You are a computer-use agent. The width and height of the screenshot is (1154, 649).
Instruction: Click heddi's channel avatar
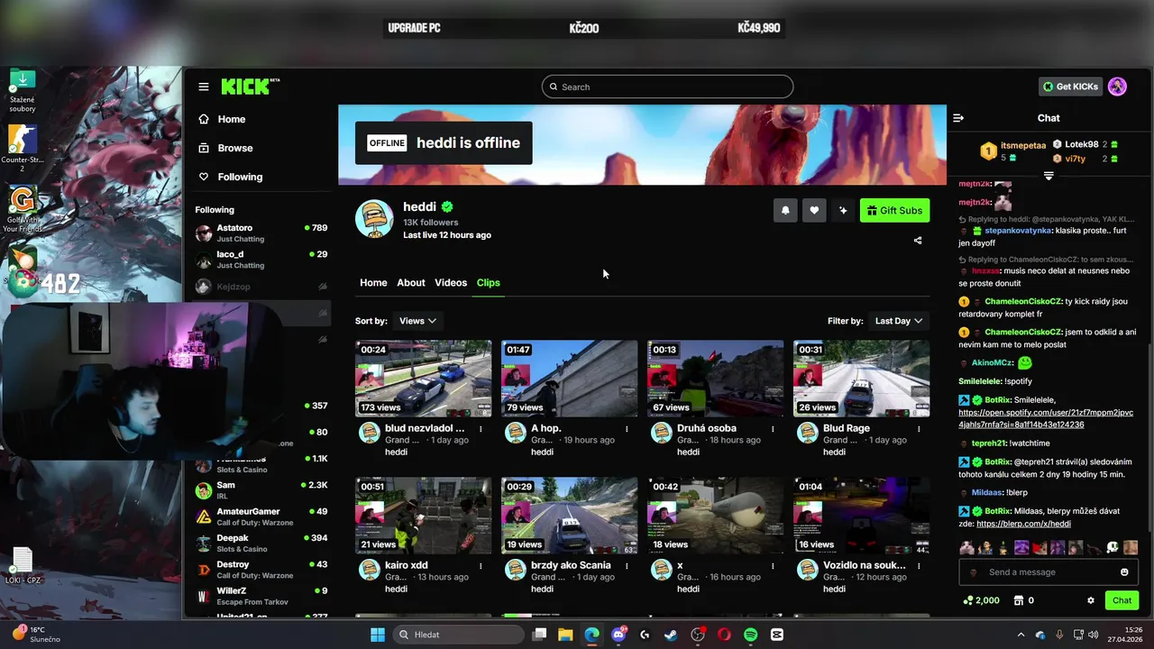[374, 219]
